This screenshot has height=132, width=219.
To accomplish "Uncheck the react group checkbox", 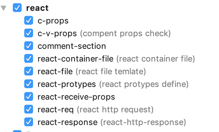I will click(x=17, y=8).
